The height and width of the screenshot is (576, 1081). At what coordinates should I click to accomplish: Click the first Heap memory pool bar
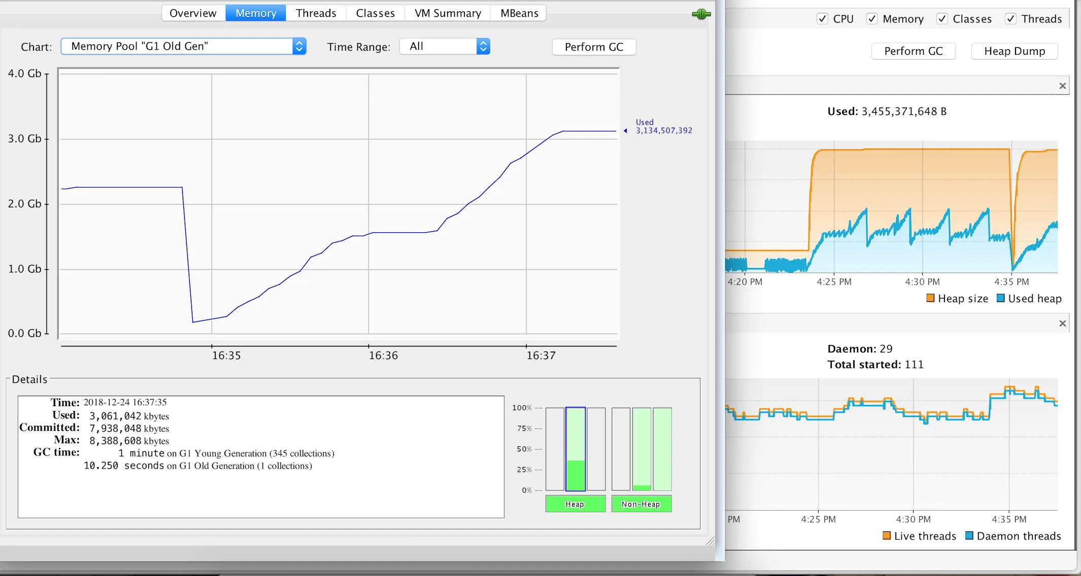click(555, 449)
